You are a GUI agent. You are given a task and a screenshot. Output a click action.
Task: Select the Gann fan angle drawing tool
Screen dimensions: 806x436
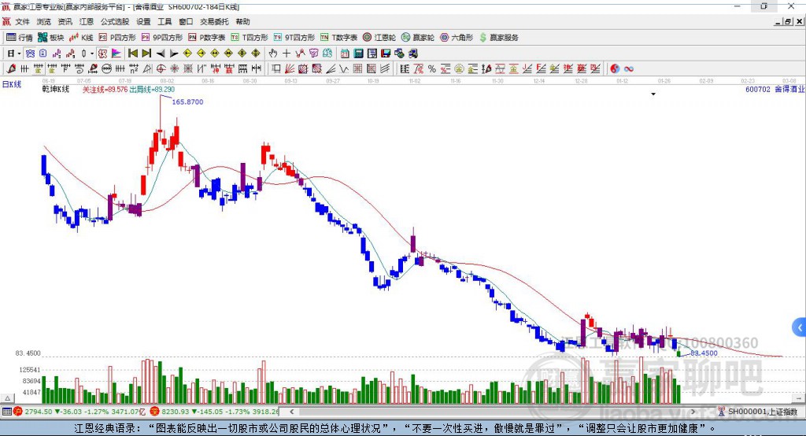point(289,68)
